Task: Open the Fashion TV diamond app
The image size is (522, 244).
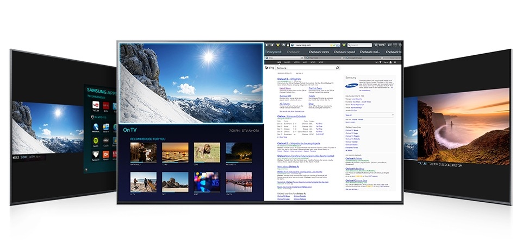Action: pos(96,155)
